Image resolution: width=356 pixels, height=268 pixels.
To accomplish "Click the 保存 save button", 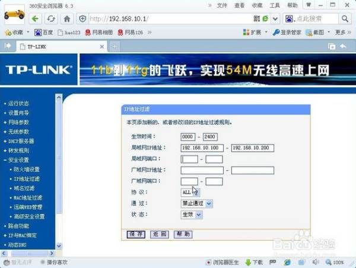I will [136, 234].
